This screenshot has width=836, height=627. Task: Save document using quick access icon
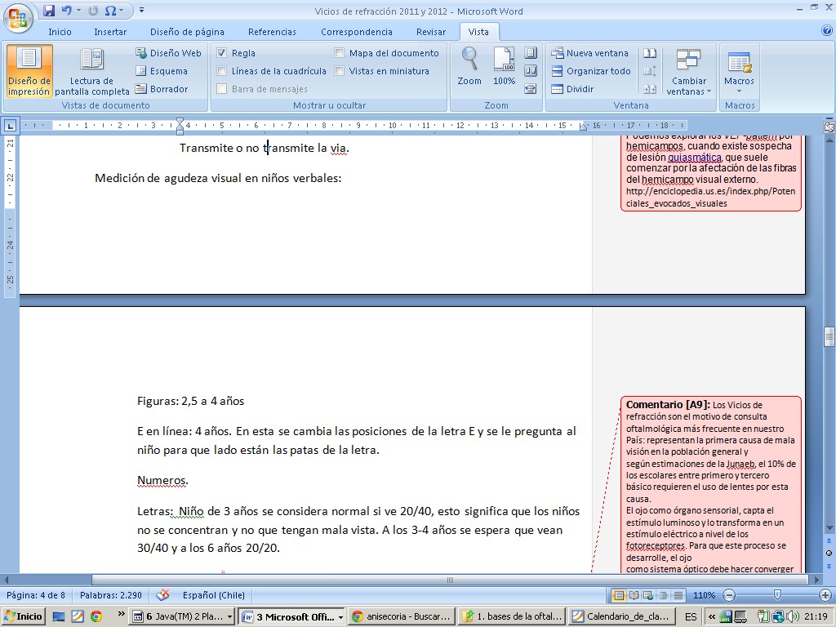click(x=49, y=11)
